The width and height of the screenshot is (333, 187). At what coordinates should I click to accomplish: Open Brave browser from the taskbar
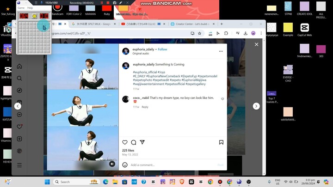[x=182, y=182]
